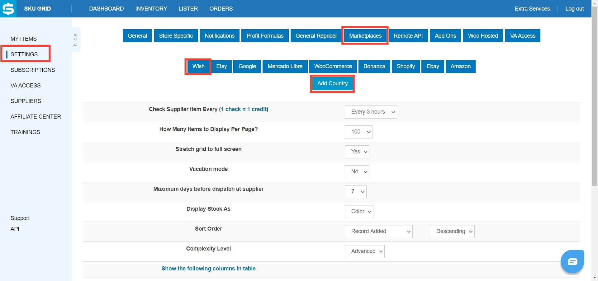Collapse sidebar with the hide toggle
The height and width of the screenshot is (281, 598).
pyautogui.click(x=75, y=40)
